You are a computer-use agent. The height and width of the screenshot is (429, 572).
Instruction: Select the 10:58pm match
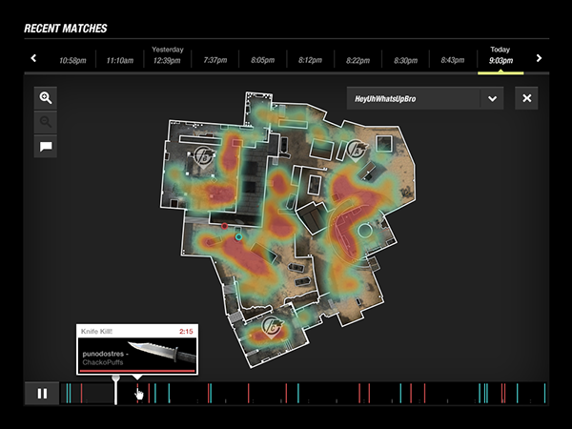pos(73,60)
